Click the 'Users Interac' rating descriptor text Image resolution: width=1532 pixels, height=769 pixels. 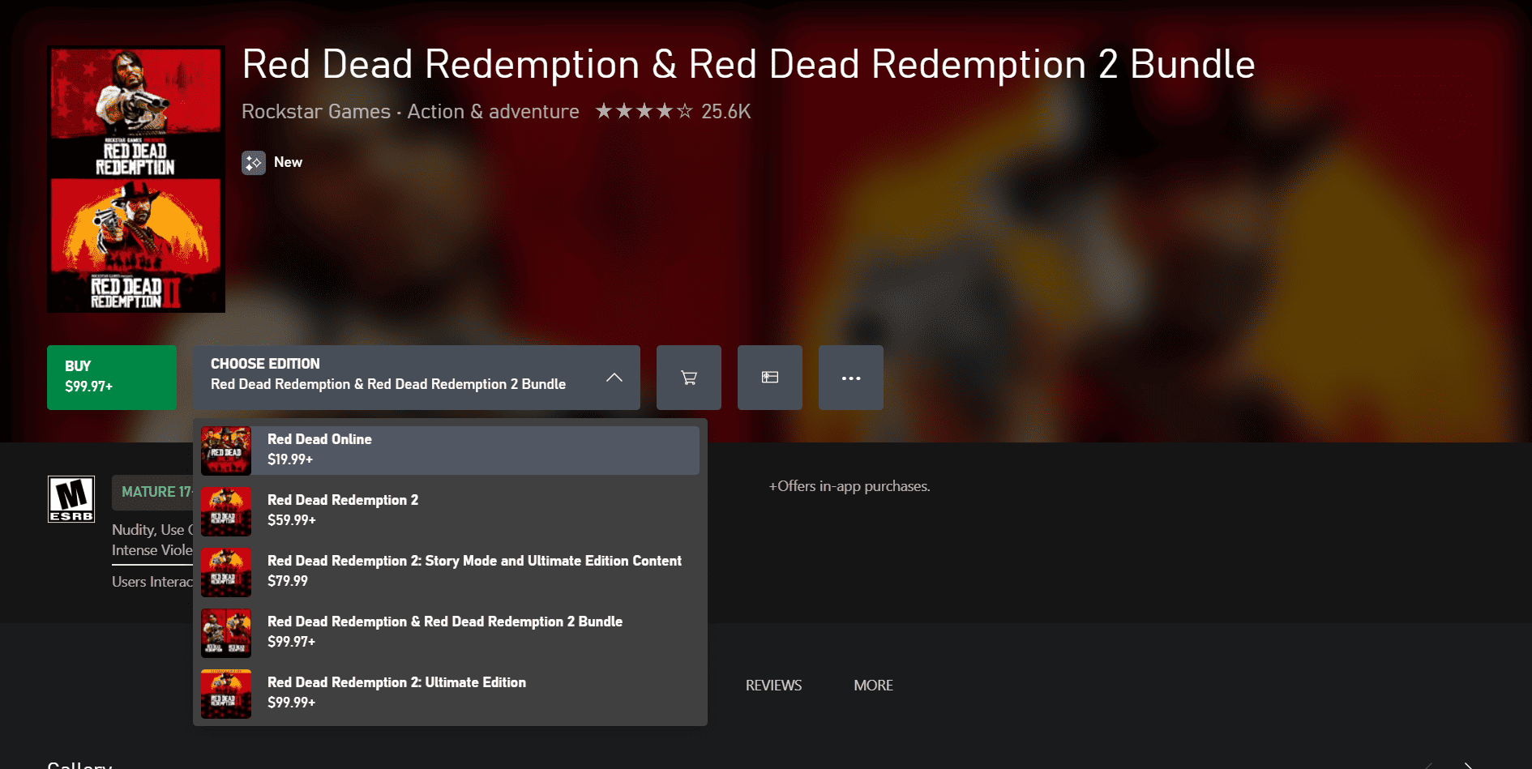click(152, 582)
